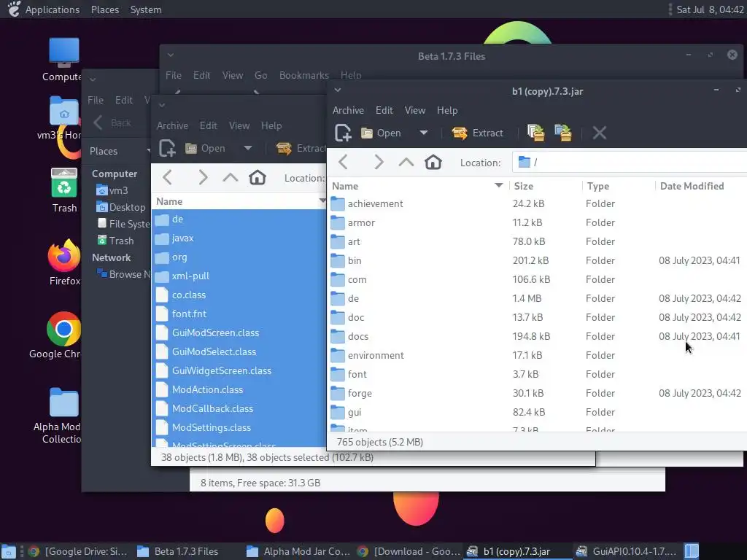The image size is (747, 560).
Task: Sort by Date Modified column
Action: (x=700, y=186)
